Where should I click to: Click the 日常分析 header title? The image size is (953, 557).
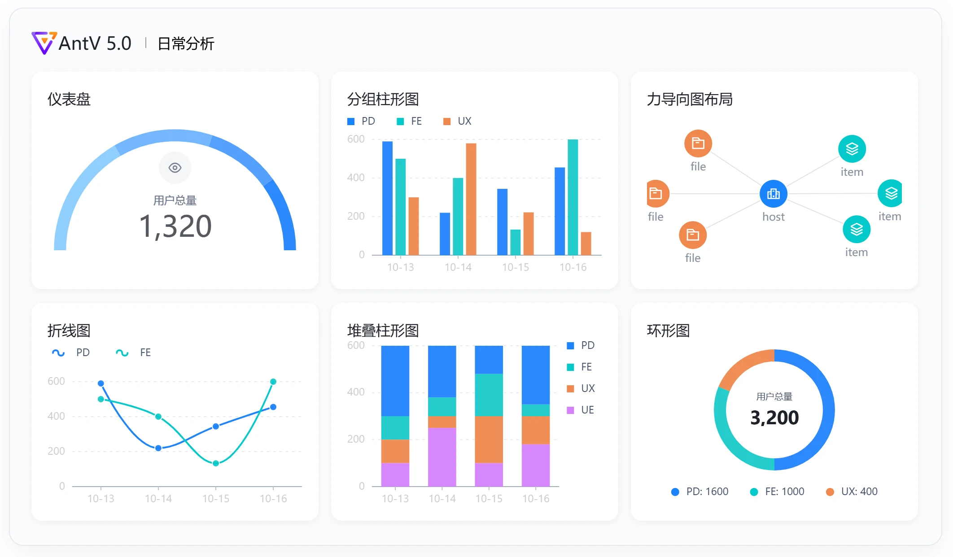pos(186,44)
